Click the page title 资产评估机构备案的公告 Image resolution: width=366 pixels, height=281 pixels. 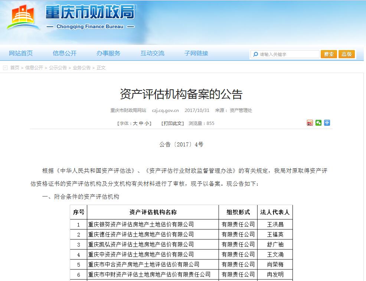[x=181, y=94]
